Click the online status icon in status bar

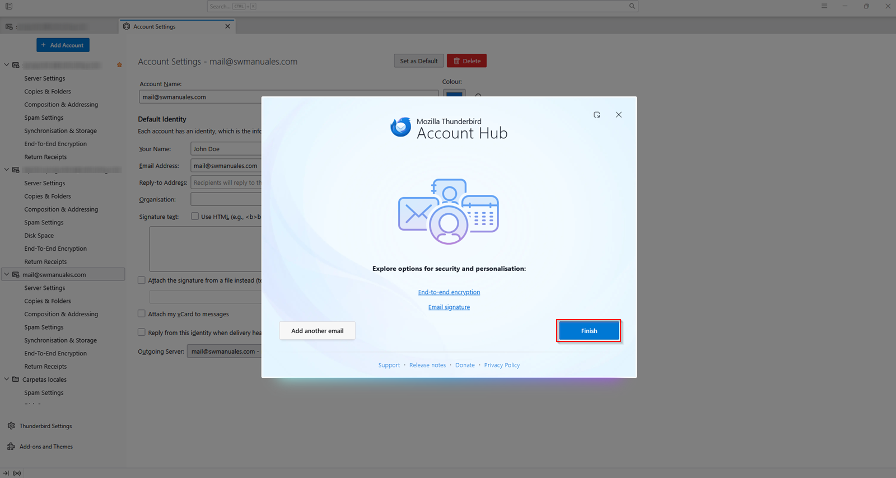pyautogui.click(x=17, y=473)
